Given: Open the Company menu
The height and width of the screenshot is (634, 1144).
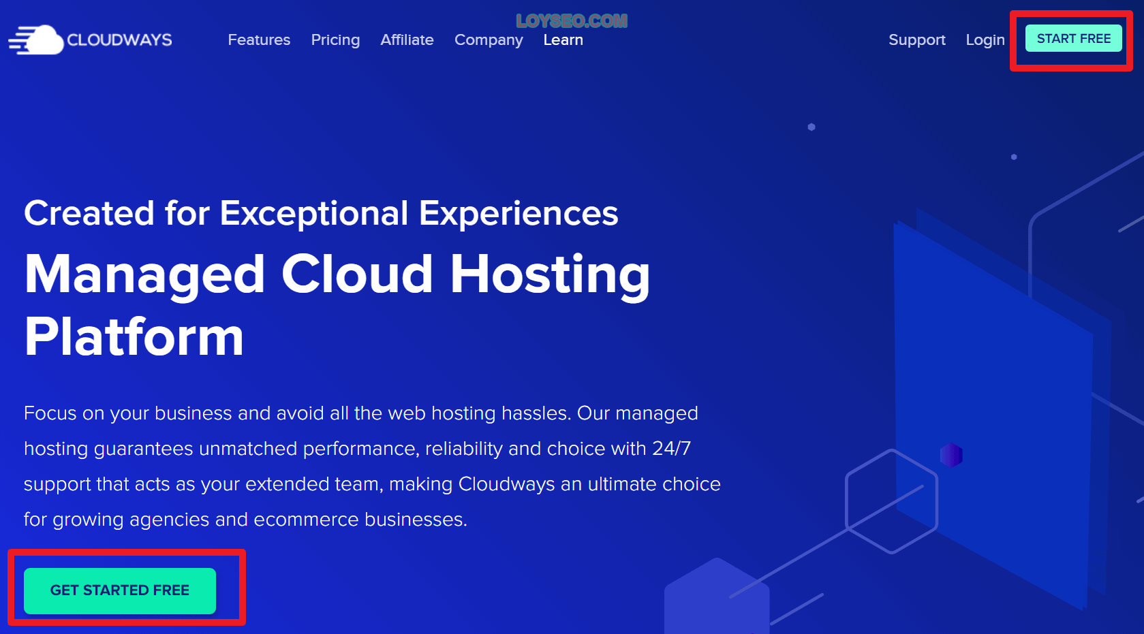Looking at the screenshot, I should (x=489, y=39).
